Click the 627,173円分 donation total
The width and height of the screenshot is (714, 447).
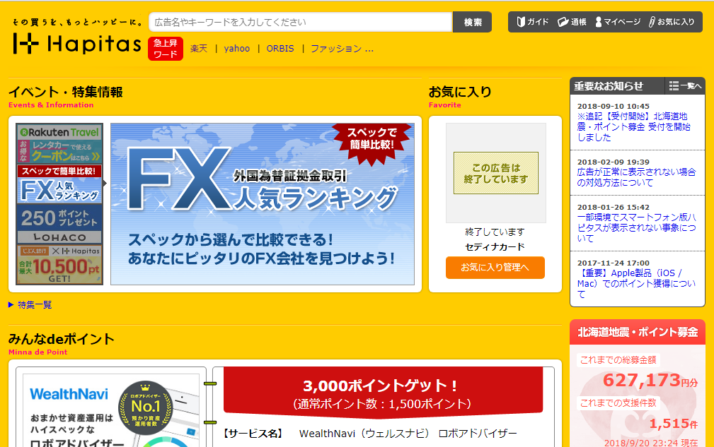click(x=650, y=380)
